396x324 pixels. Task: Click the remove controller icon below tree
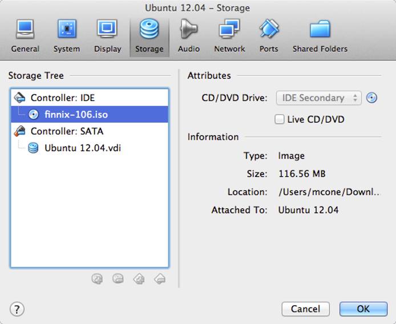point(160,279)
